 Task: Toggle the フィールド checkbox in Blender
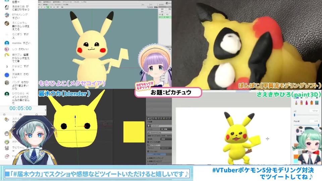[x=148, y=151]
